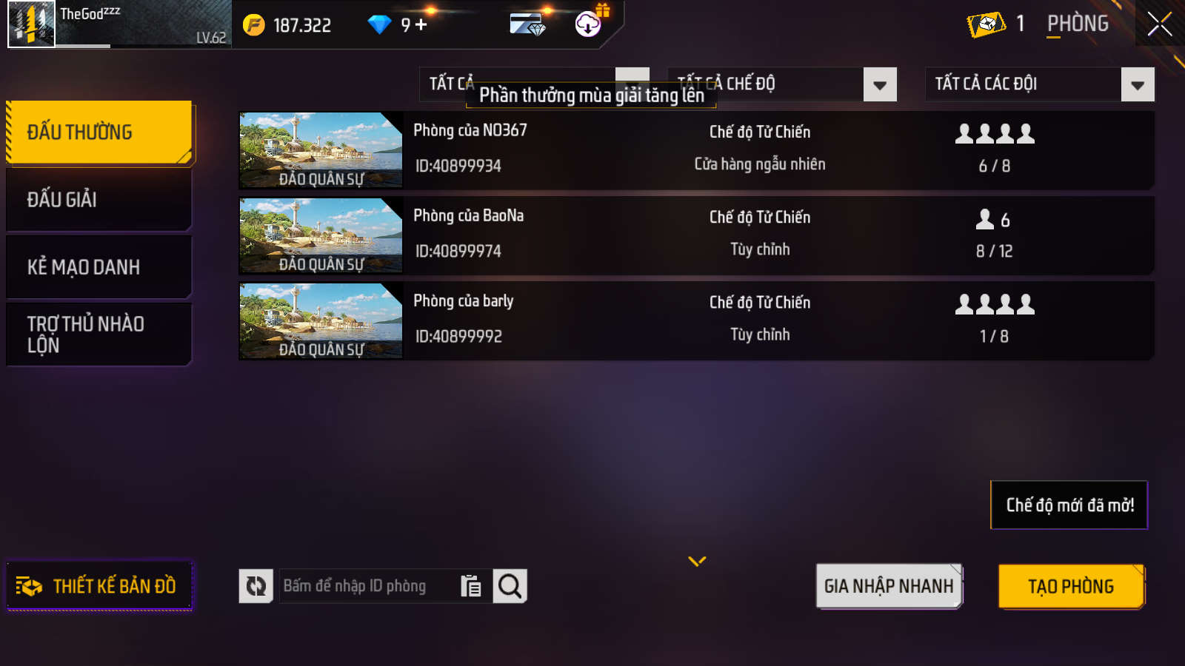Click the room card ticket icon

987,24
